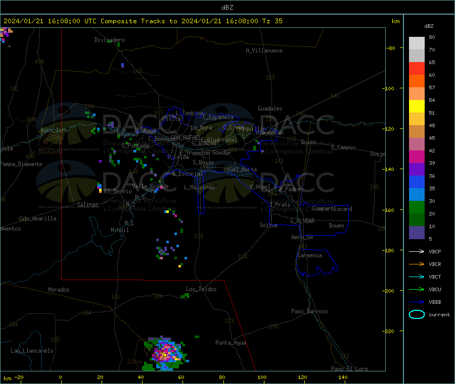Click the Cda_Amarilla location label
Screen dimensions: 455x384
coord(38,218)
